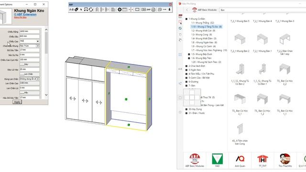Click the table grid icon next to gear
The width and height of the screenshot is (306, 172).
[124, 10]
